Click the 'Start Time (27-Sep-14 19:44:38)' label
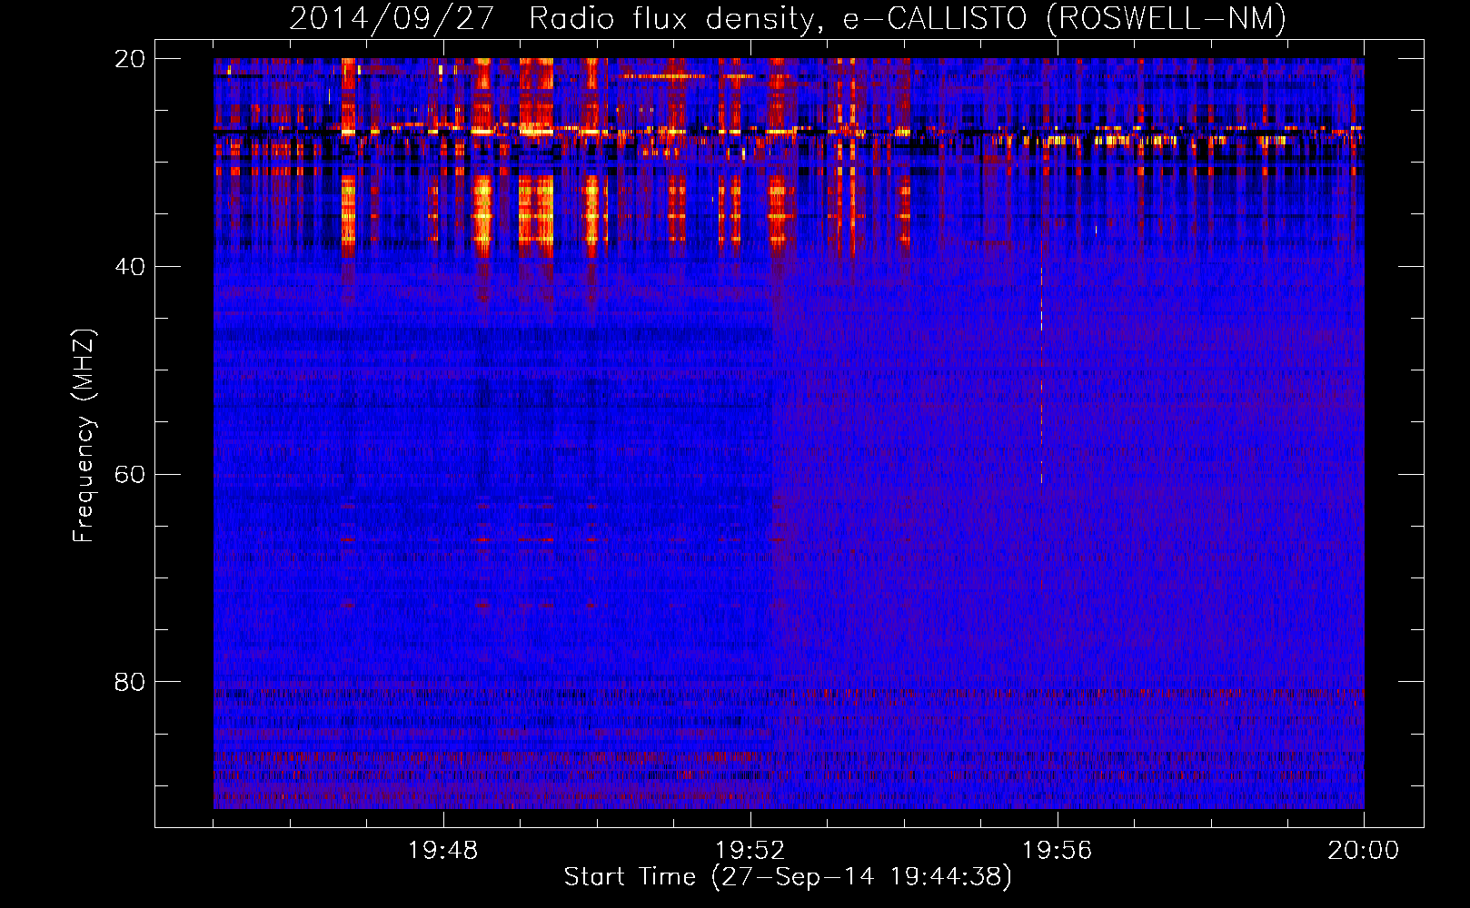The image size is (1470, 908). (x=788, y=877)
